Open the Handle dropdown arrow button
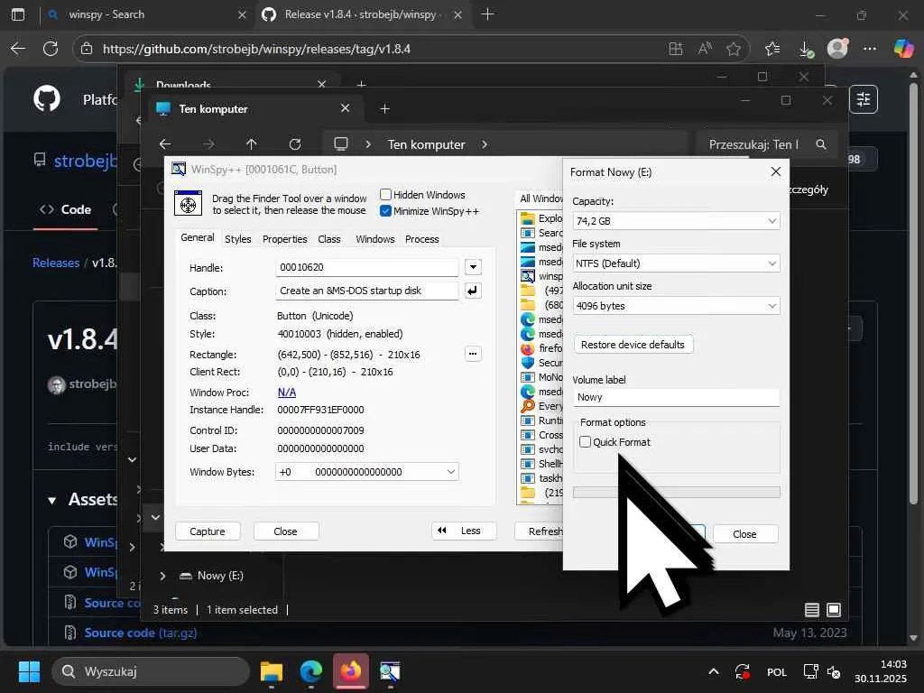This screenshot has height=693, width=924. (473, 267)
